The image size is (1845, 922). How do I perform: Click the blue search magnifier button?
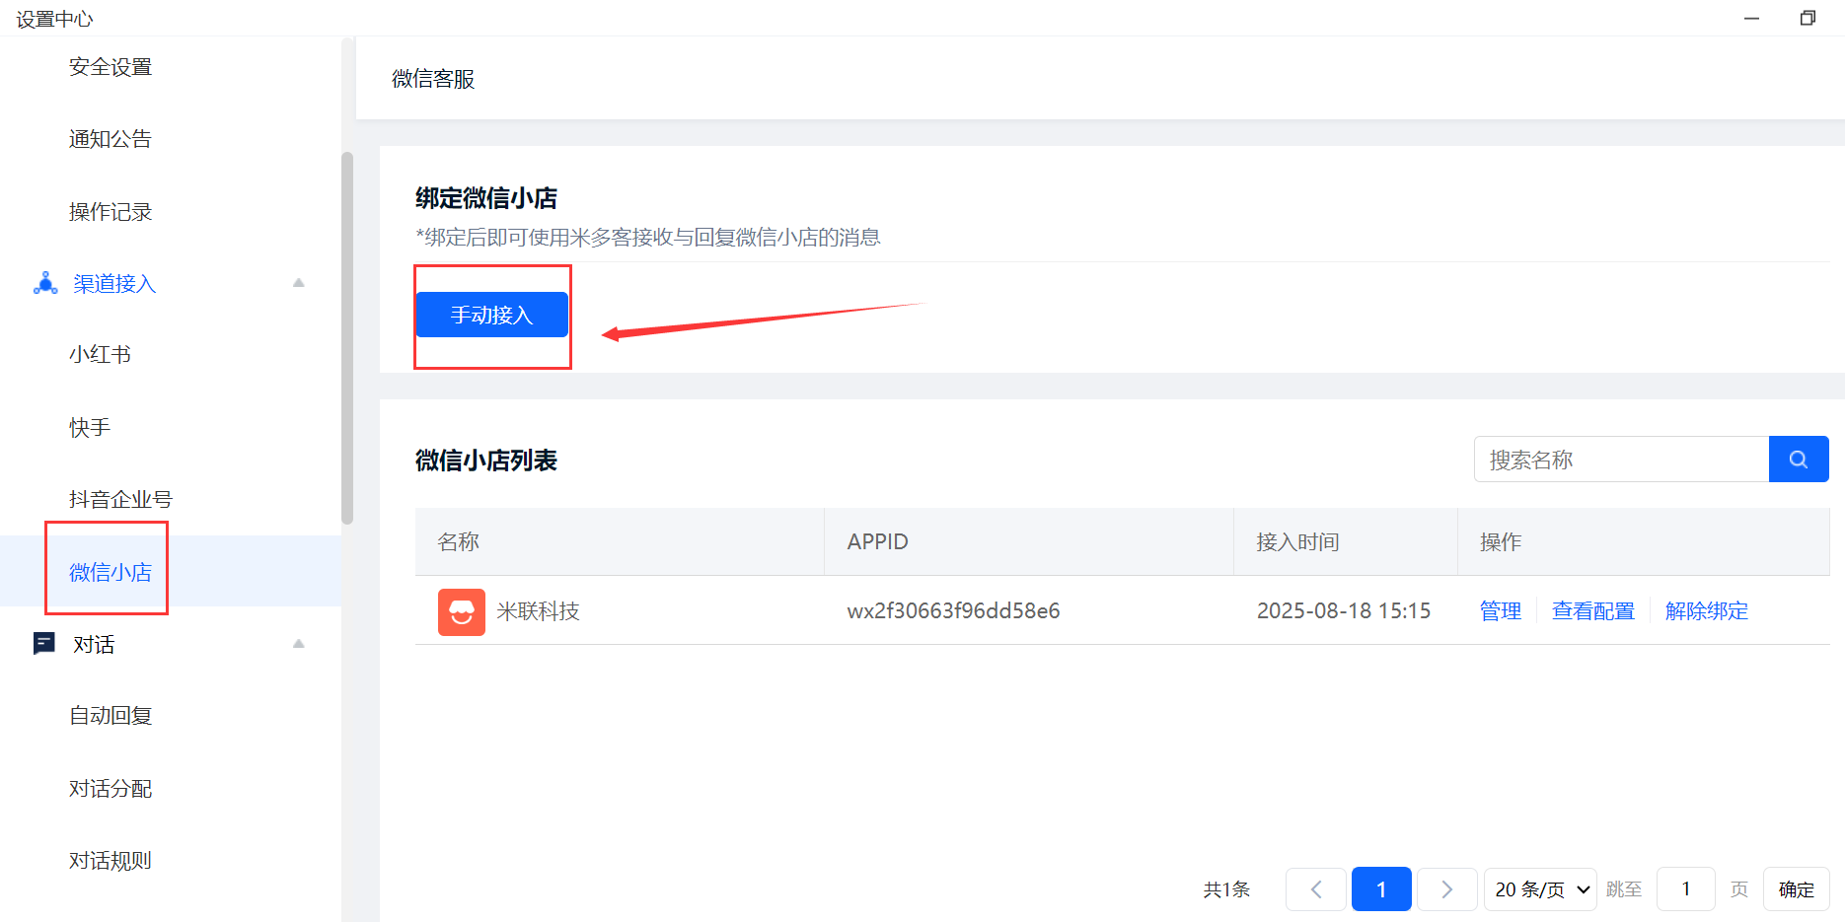coord(1798,460)
